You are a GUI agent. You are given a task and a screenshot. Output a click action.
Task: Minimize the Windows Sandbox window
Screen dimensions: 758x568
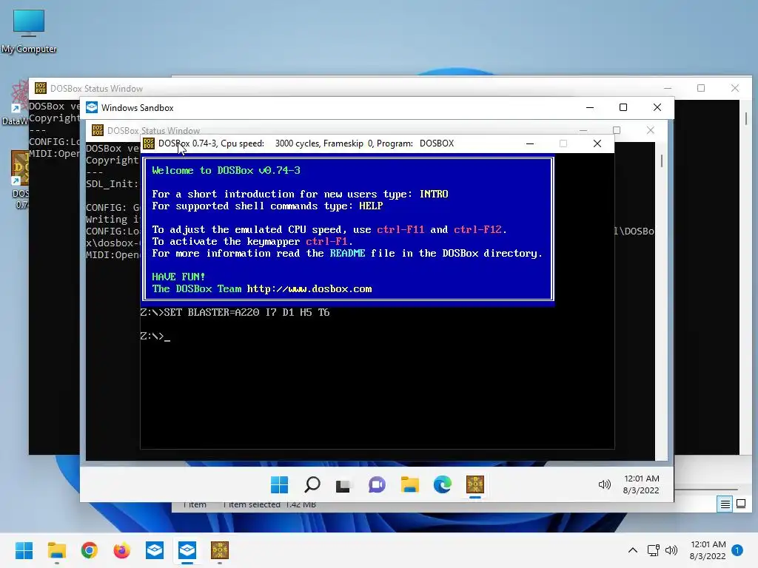click(590, 107)
